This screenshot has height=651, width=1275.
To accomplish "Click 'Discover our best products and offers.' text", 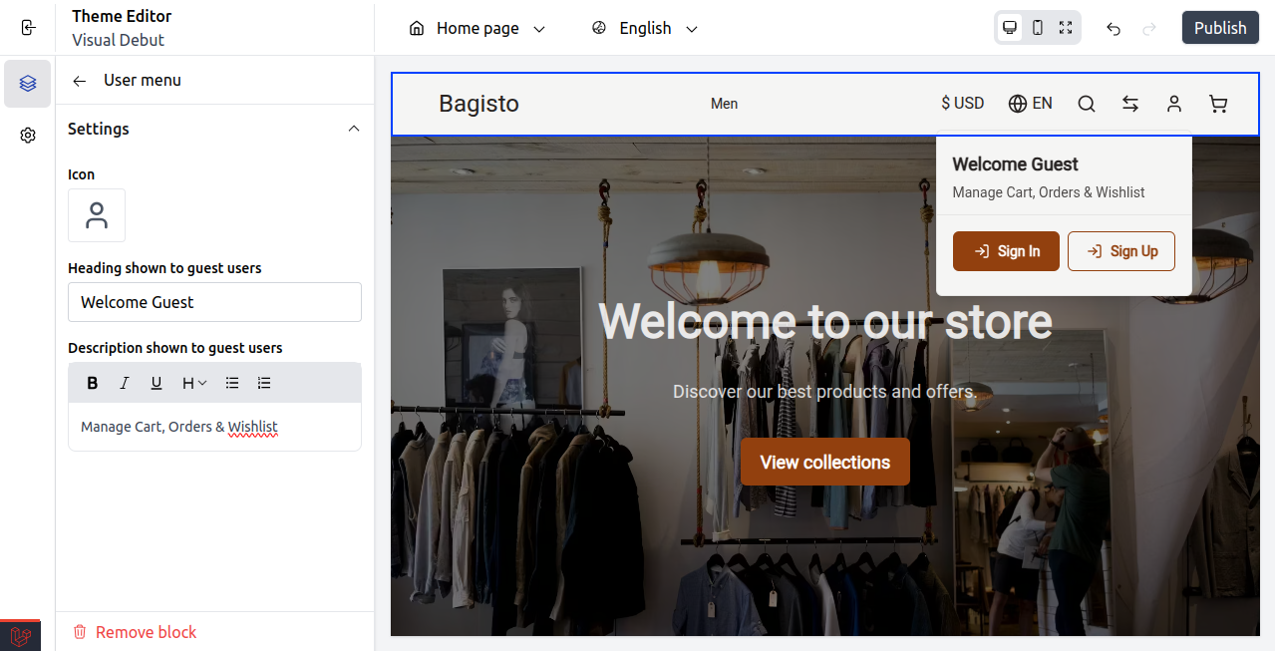I will click(825, 392).
